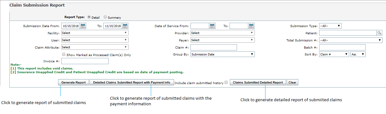Open calendar for Submission Date To
Image resolution: width=386 pixels, height=114 pixels.
125,26
